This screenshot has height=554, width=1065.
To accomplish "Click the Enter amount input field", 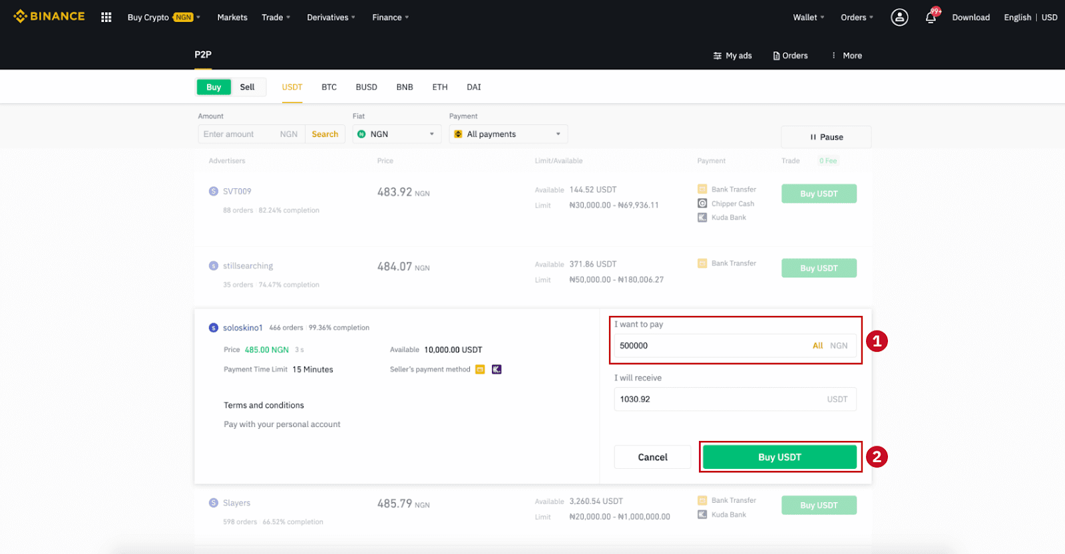I will [251, 134].
